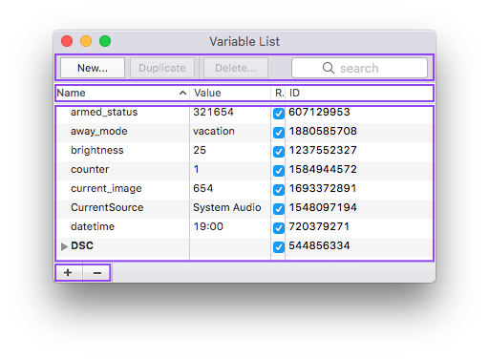Uncheck the armed_status row checkbox

(x=279, y=114)
